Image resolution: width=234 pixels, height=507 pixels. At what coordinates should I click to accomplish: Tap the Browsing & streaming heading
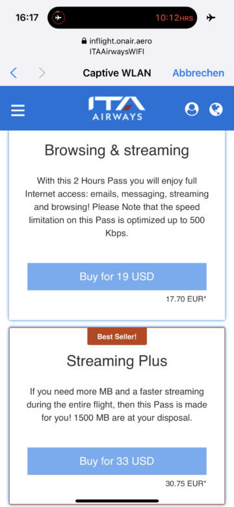(117, 151)
